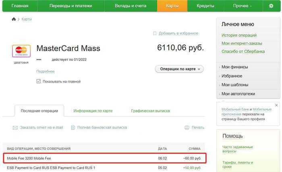Click the 6110,06 руб. balance
This screenshot has width=282, height=172.
pos(180,48)
